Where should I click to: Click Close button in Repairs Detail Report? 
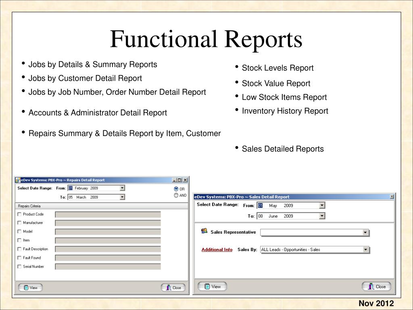pos(173,287)
